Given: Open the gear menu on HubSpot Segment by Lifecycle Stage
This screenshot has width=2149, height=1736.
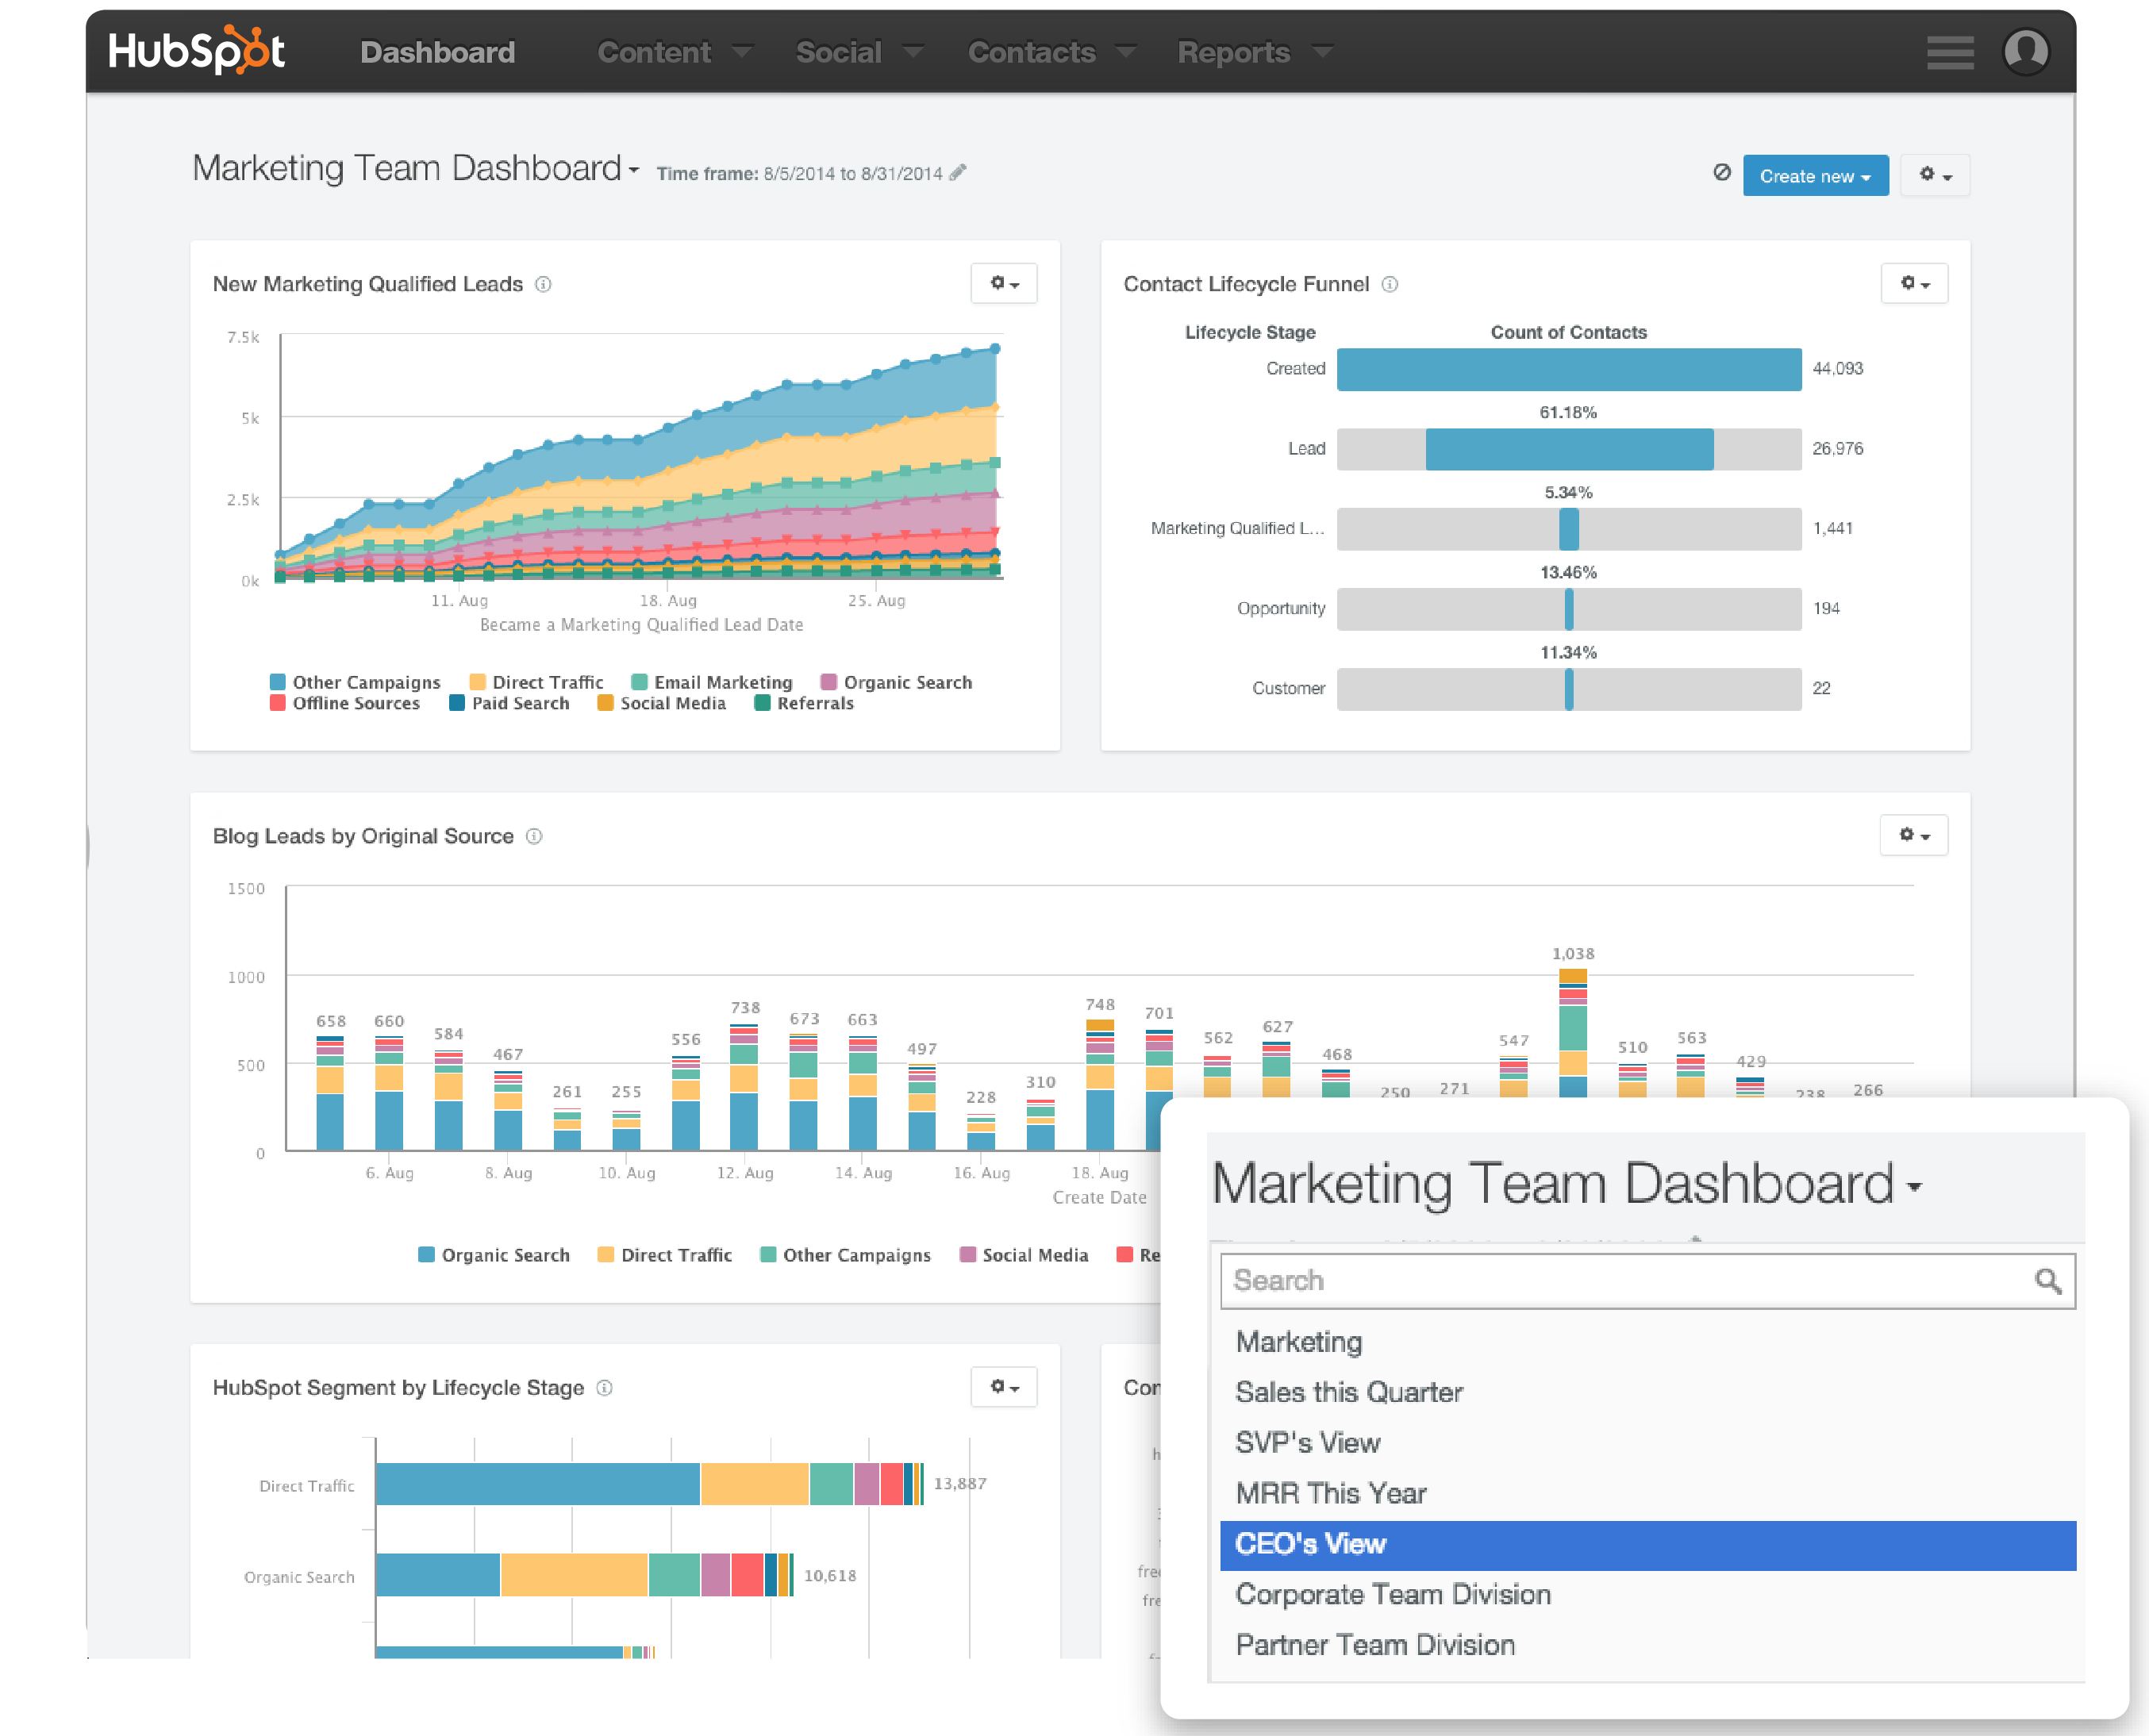Looking at the screenshot, I should coord(1003,1387).
